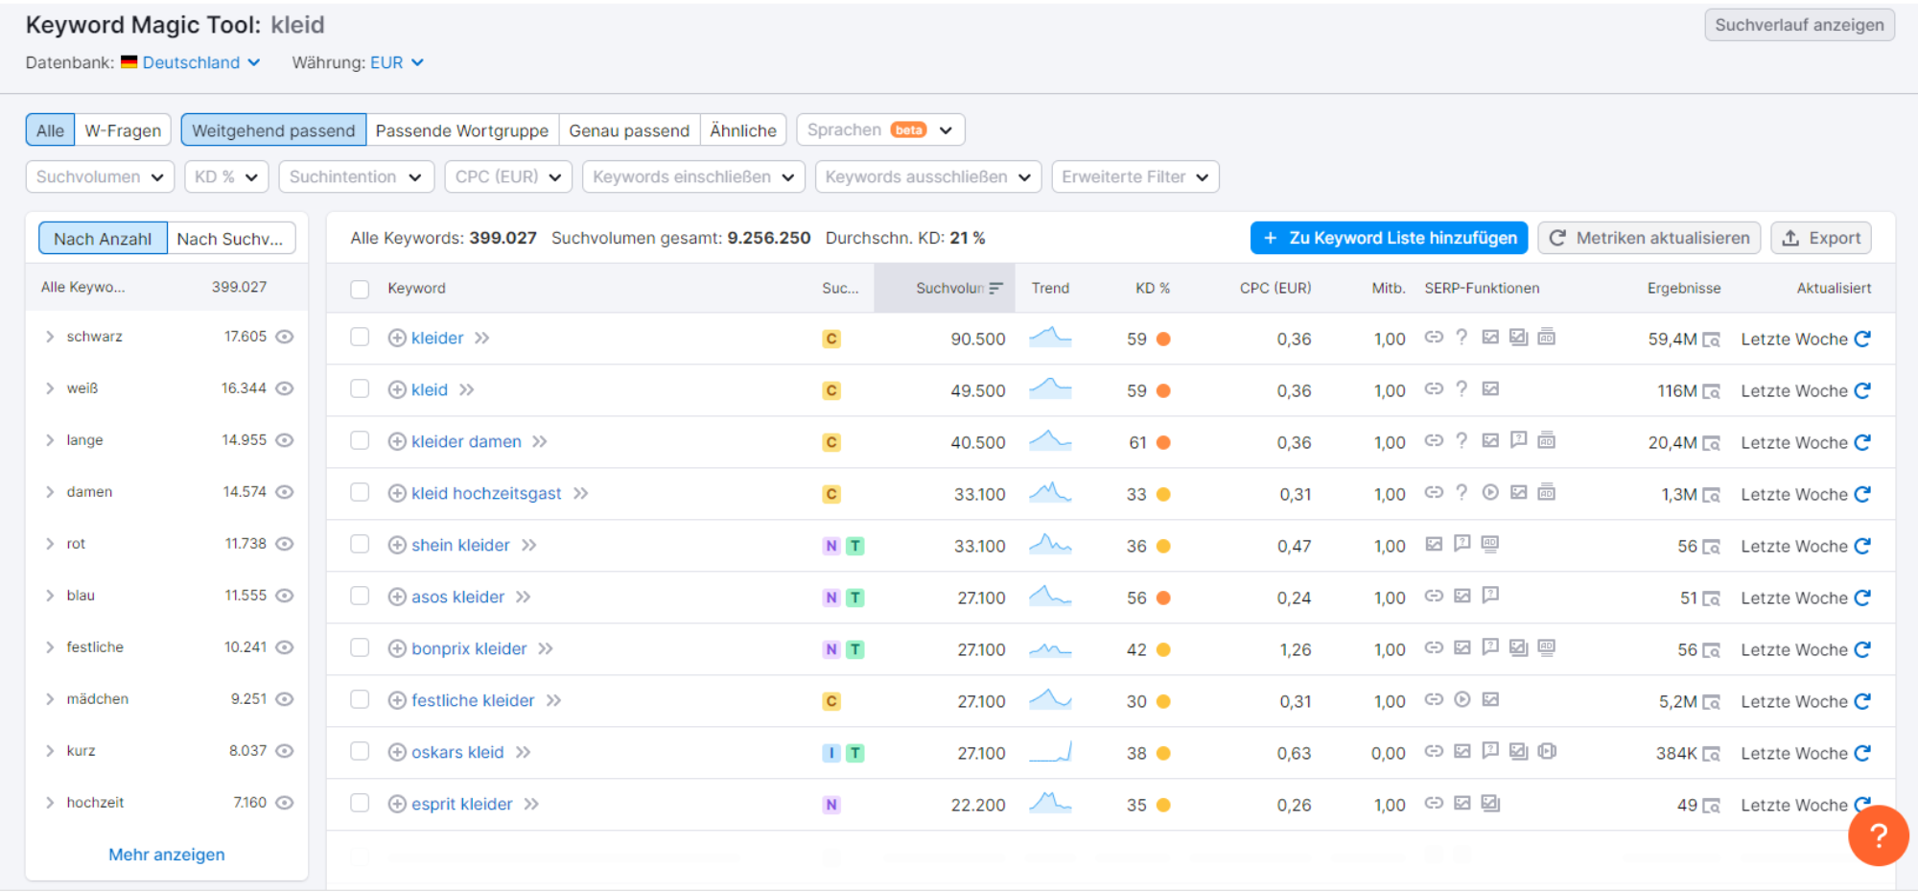Click the Ads SERP feature icon for "kleider damen"

coord(1547,441)
